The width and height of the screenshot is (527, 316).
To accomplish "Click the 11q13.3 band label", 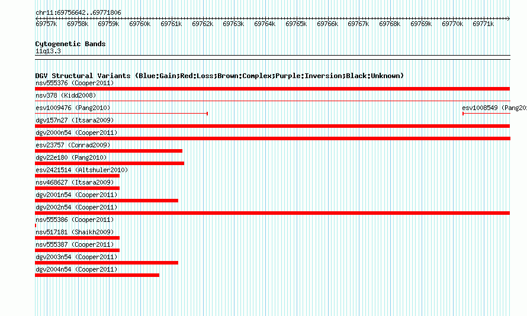I will point(48,51).
